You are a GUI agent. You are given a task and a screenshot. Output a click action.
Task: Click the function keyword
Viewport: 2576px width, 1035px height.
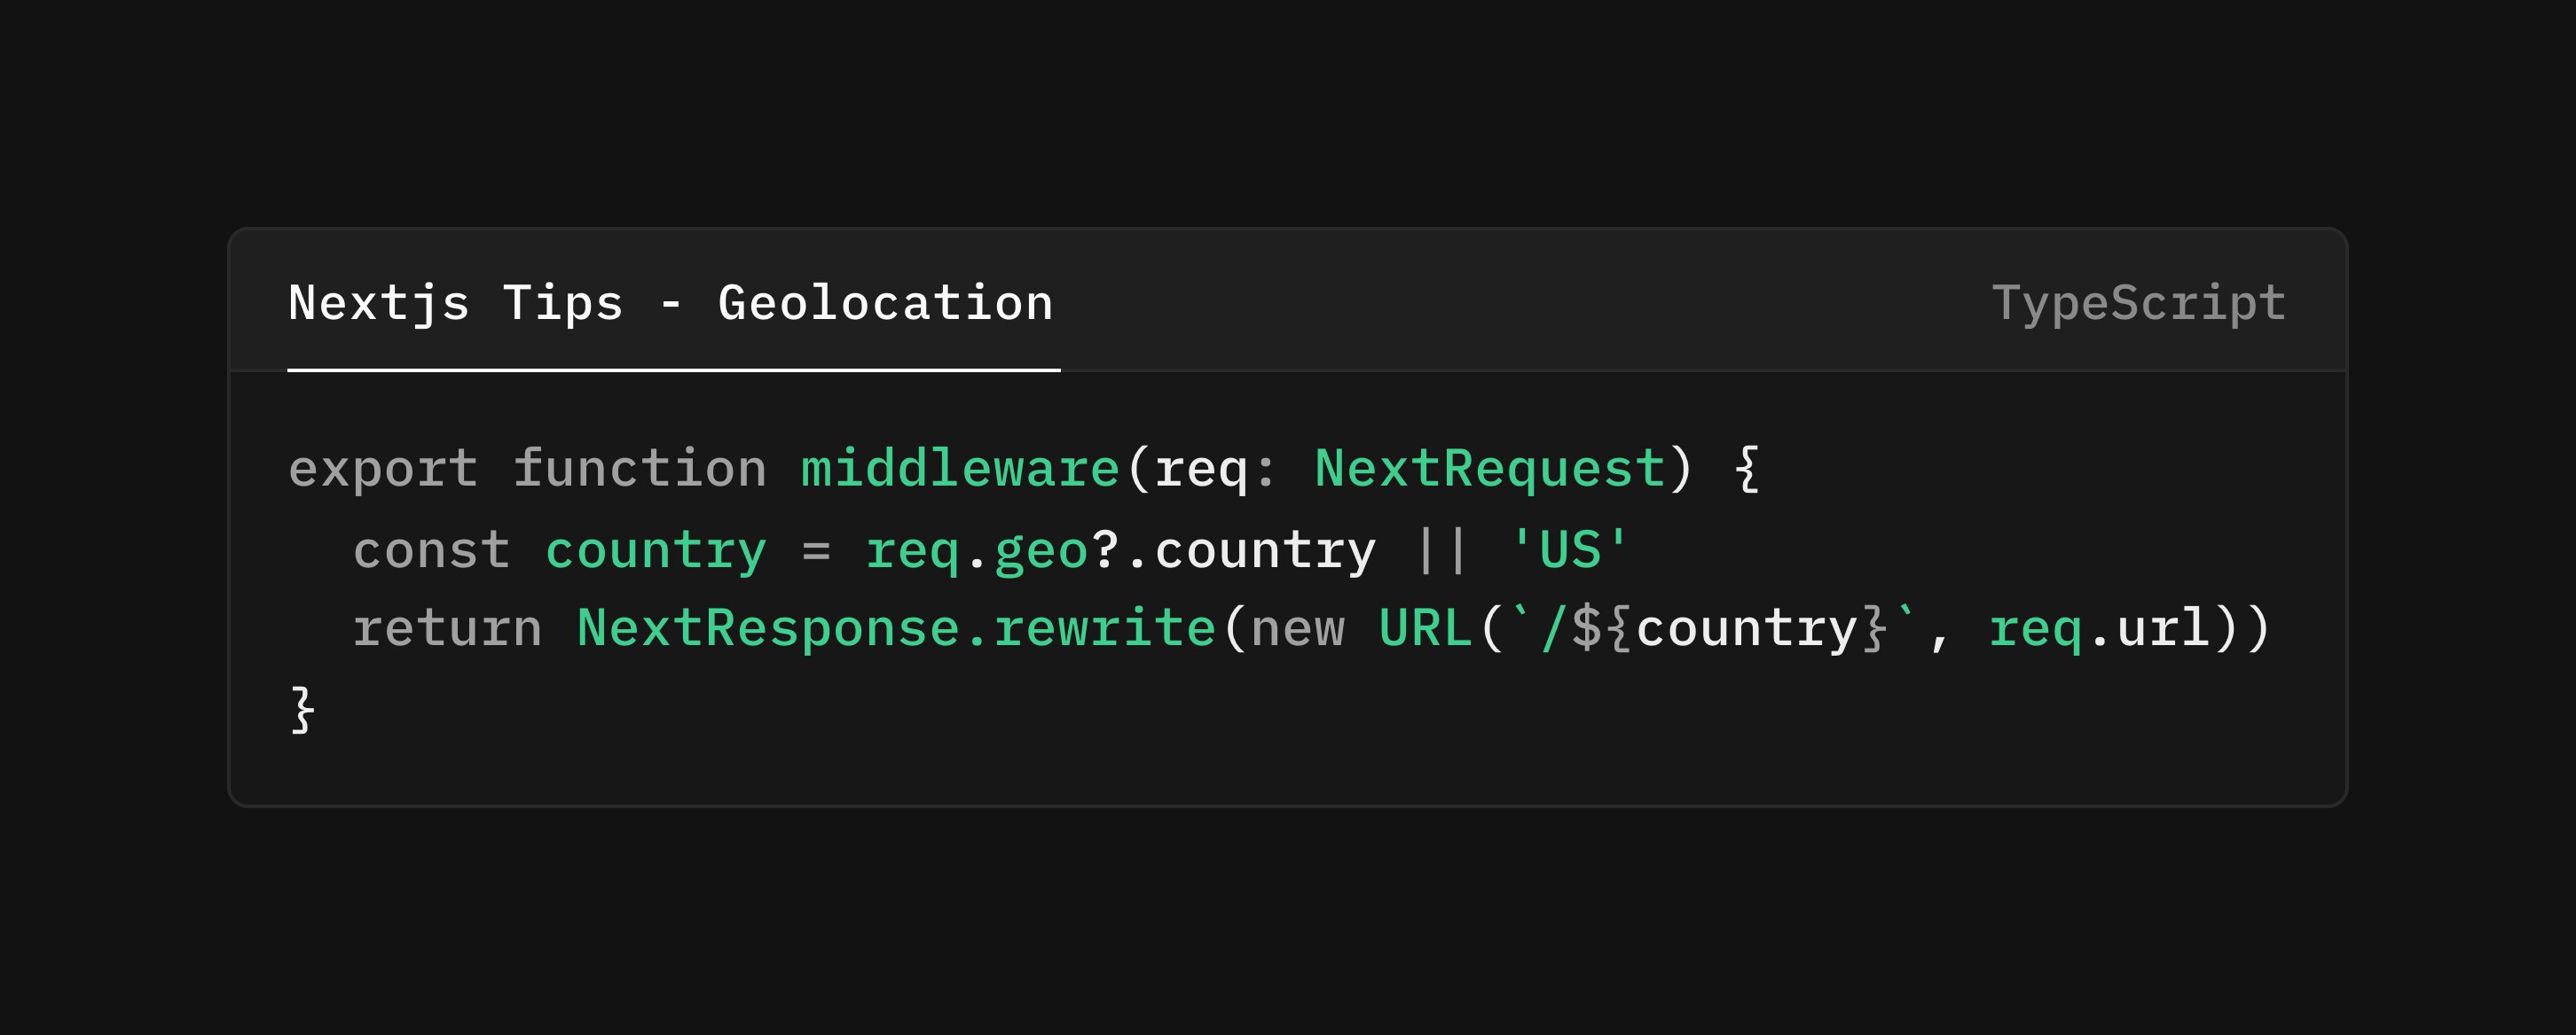pos(639,469)
